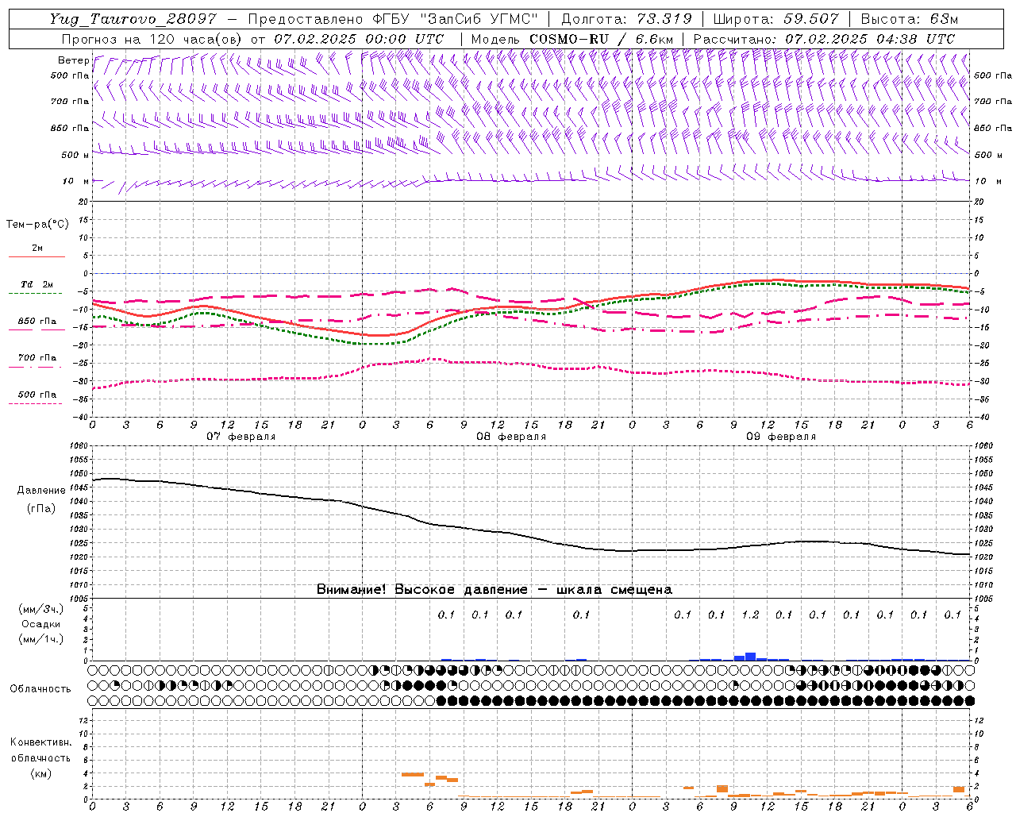Click the 07 февраля date label

[241, 437]
